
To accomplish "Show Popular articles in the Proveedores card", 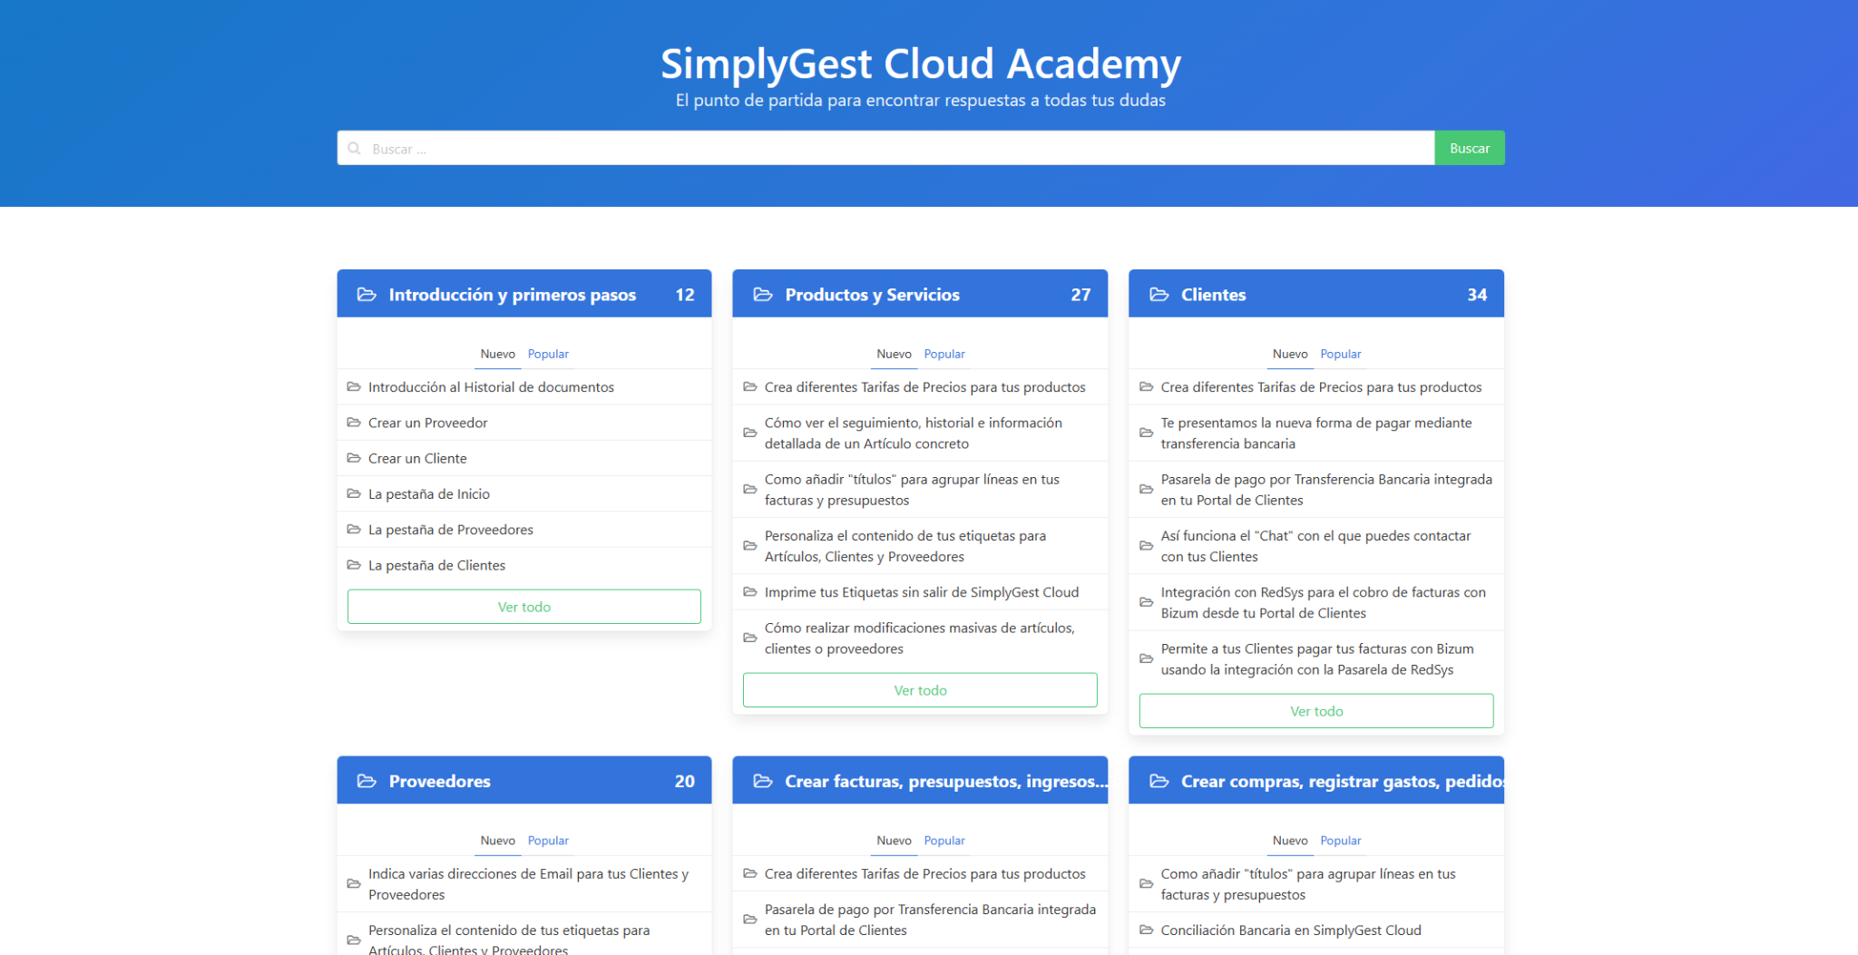I will [x=548, y=840].
